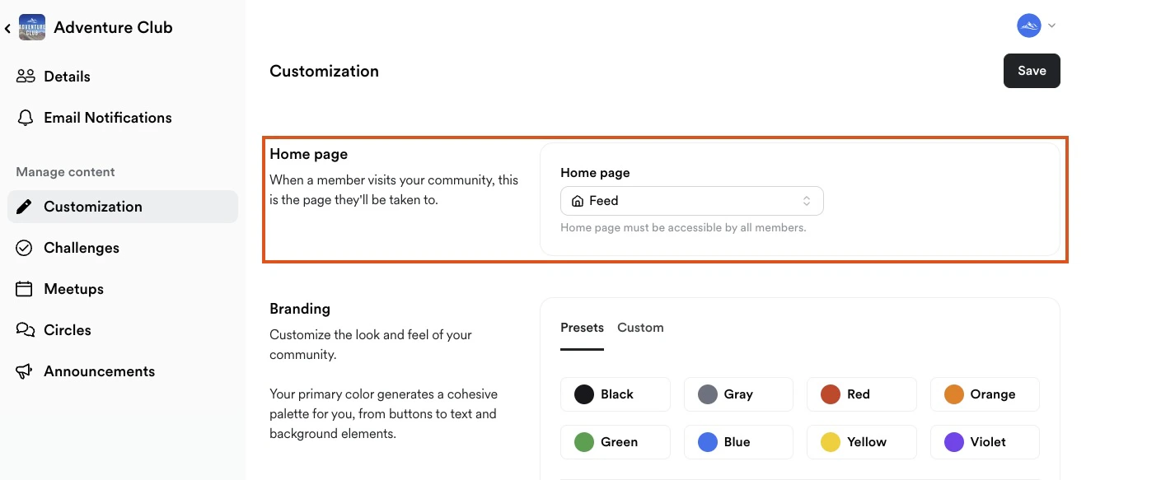
Task: Click the Adventure Club community logo
Action: click(32, 26)
